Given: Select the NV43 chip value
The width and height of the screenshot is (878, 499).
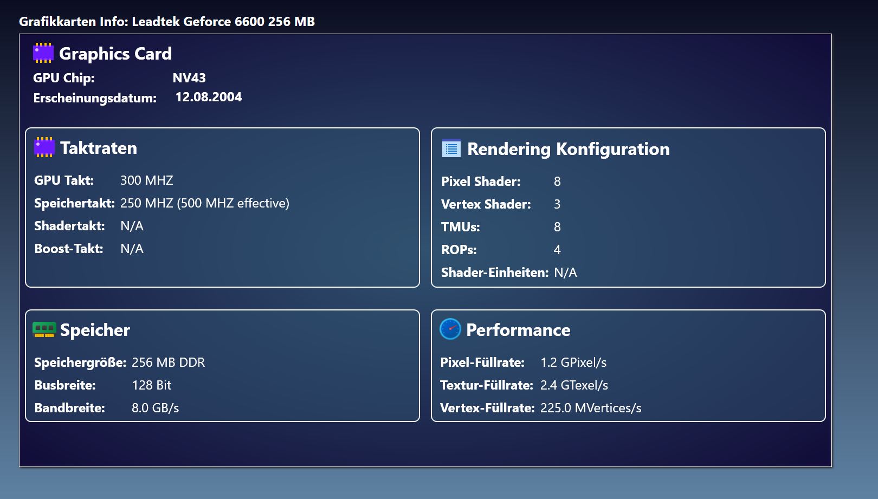Looking at the screenshot, I should tap(189, 78).
